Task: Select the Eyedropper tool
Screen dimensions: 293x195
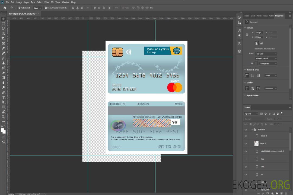Action: pyautogui.click(x=4, y=48)
